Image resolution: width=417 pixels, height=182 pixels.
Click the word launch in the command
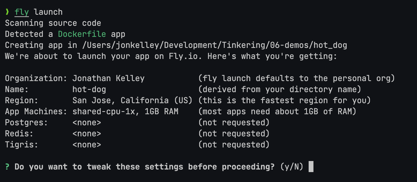48,12
